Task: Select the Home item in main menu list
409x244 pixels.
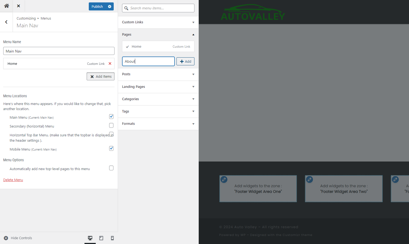Action: coord(59,63)
